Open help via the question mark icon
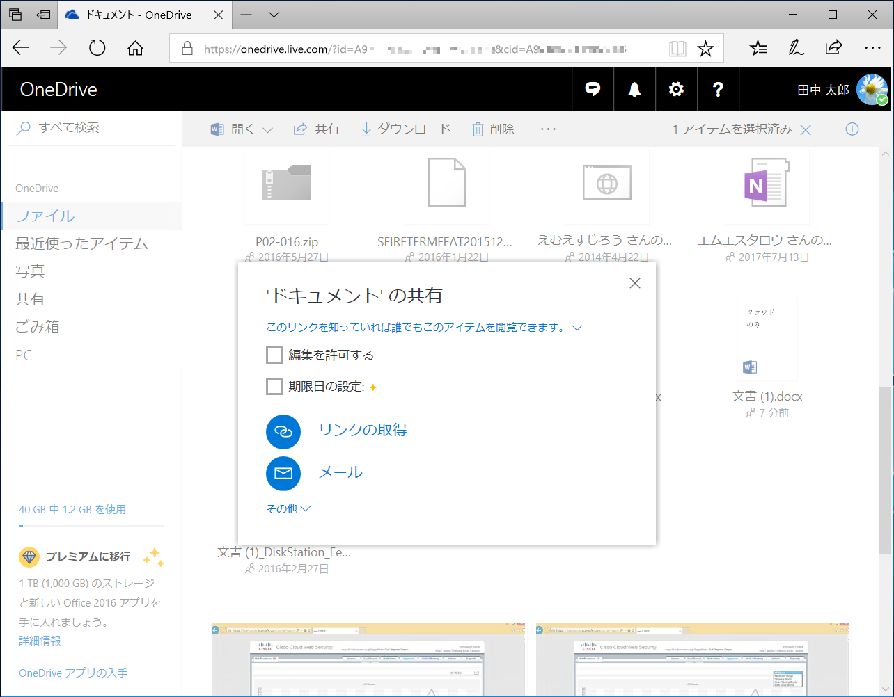The height and width of the screenshot is (697, 894). (x=718, y=89)
